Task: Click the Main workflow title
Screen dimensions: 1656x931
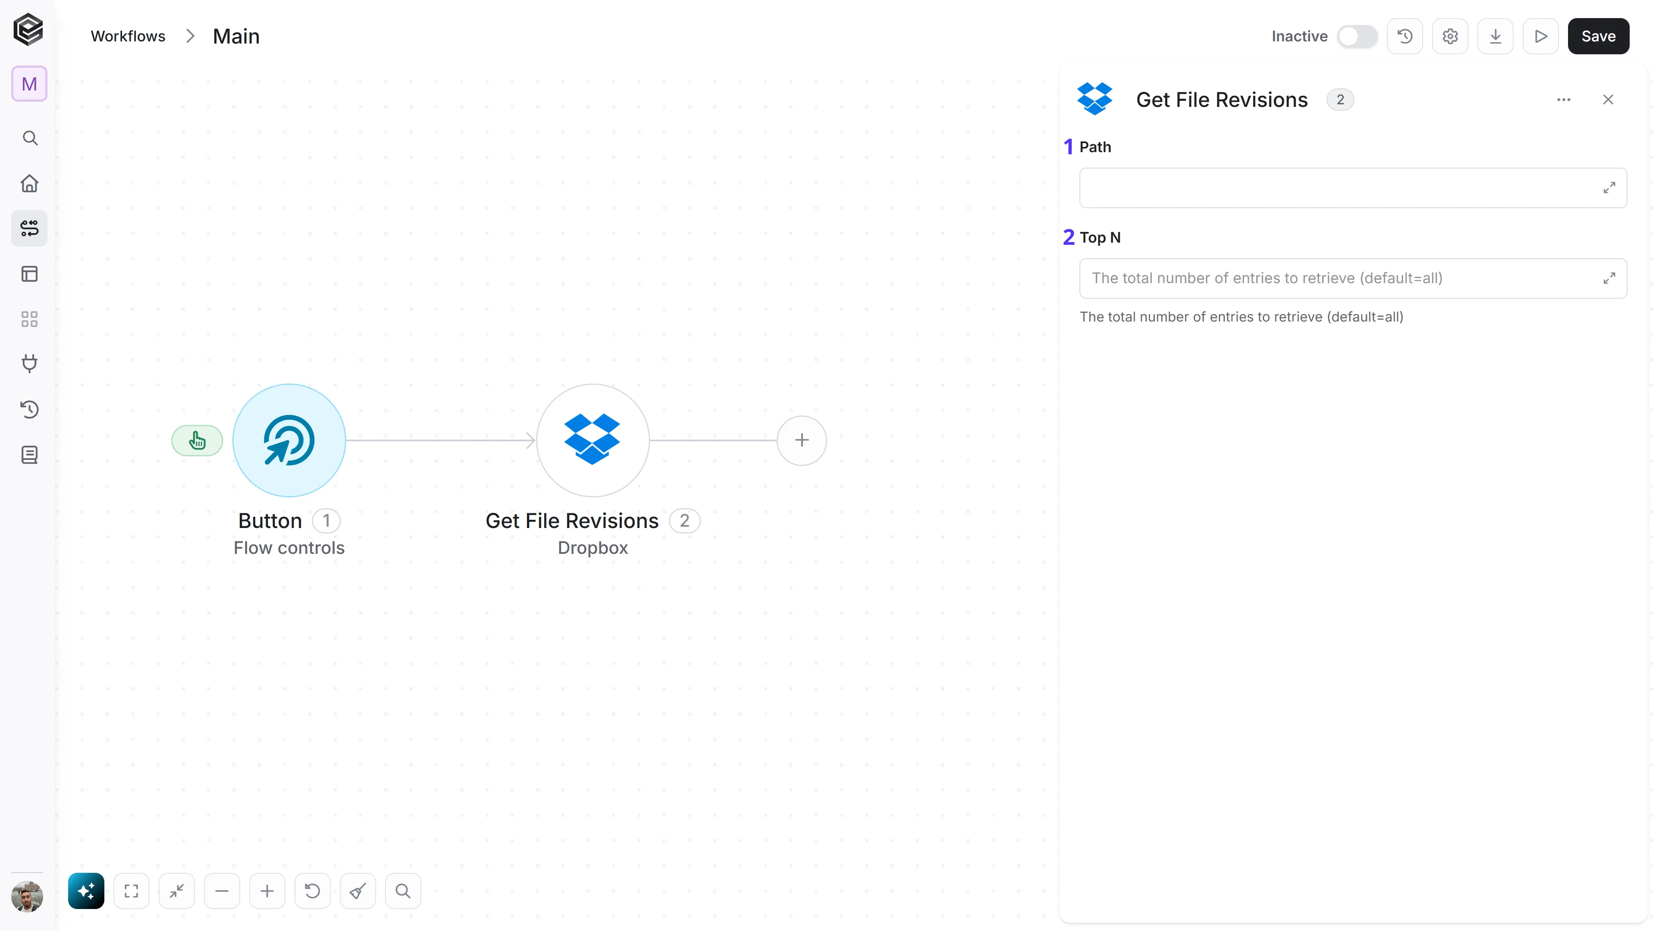Action: click(236, 36)
